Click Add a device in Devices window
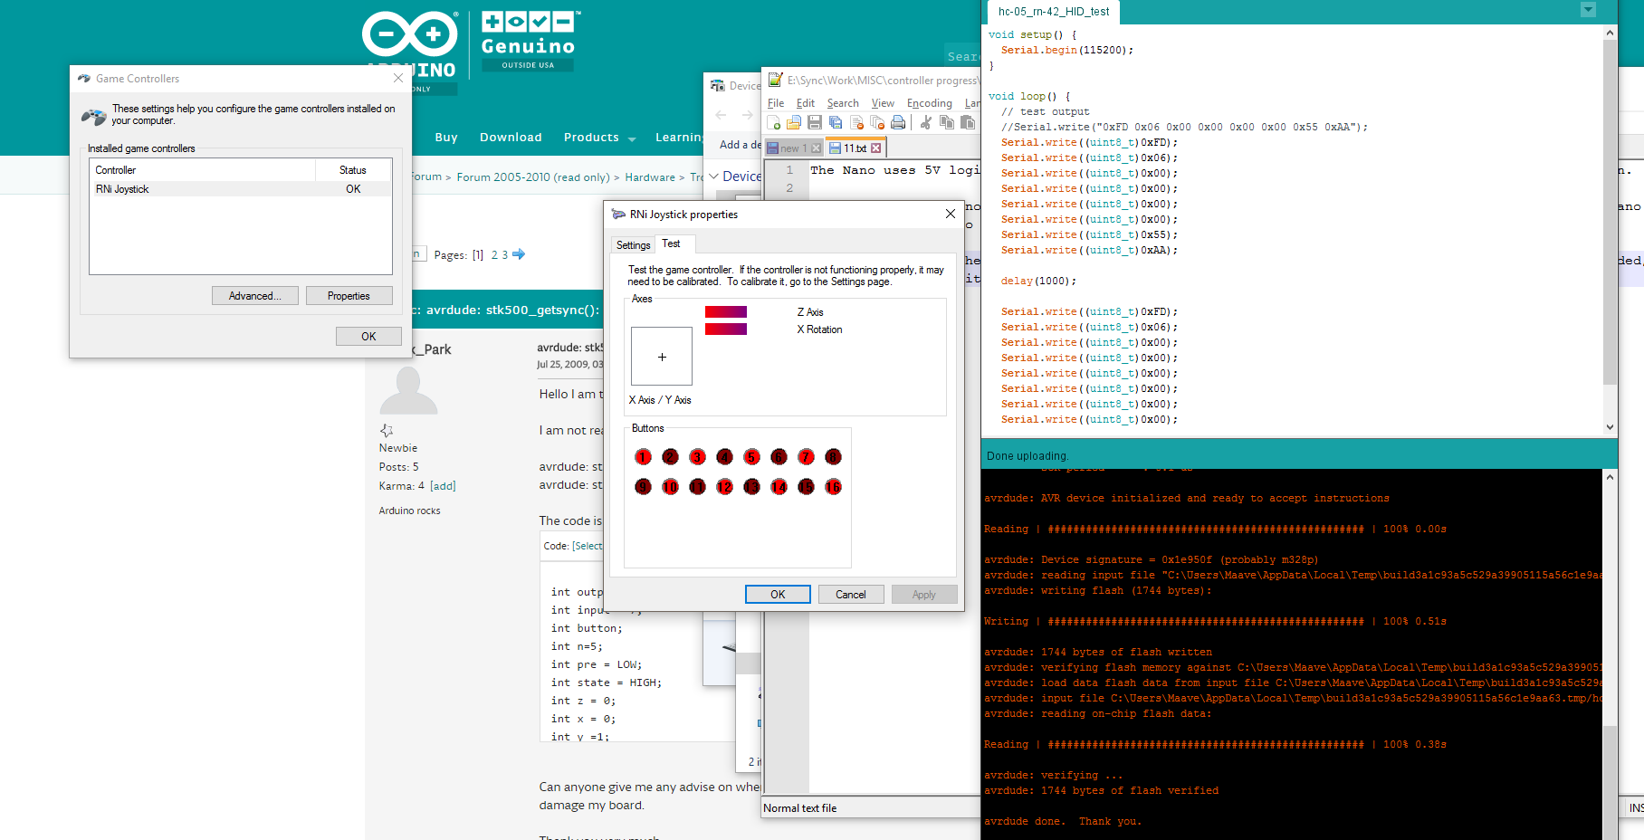1644x840 pixels. pos(741,145)
